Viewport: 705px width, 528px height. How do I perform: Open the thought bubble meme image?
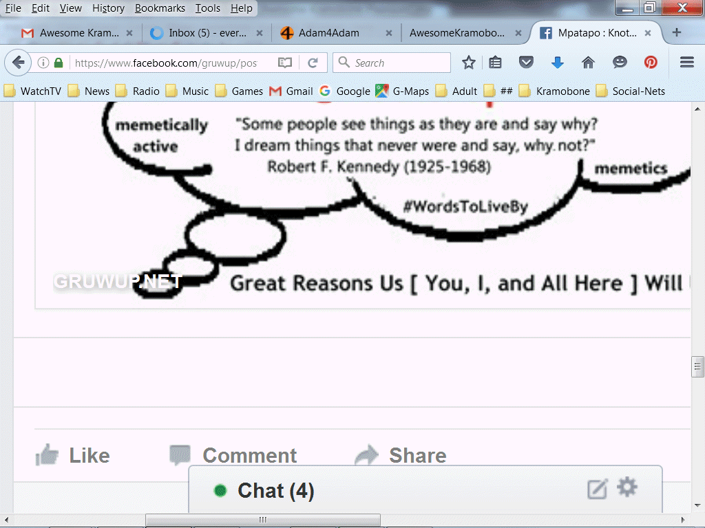(363, 205)
